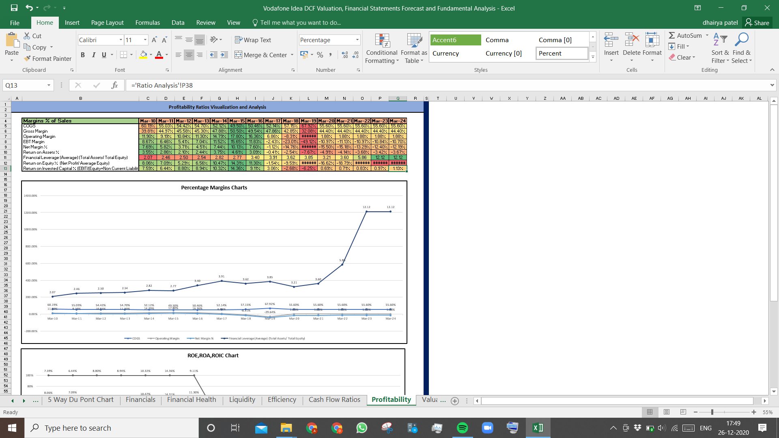Image resolution: width=779 pixels, height=438 pixels.
Task: Toggle Bold formatting
Action: pyautogui.click(x=83, y=55)
